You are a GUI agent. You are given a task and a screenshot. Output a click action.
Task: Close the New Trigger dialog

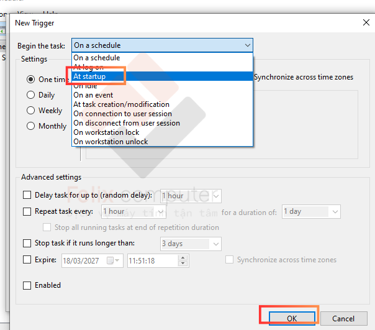coord(366,22)
